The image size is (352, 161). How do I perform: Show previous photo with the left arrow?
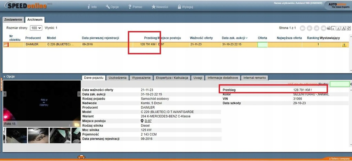[5, 94]
